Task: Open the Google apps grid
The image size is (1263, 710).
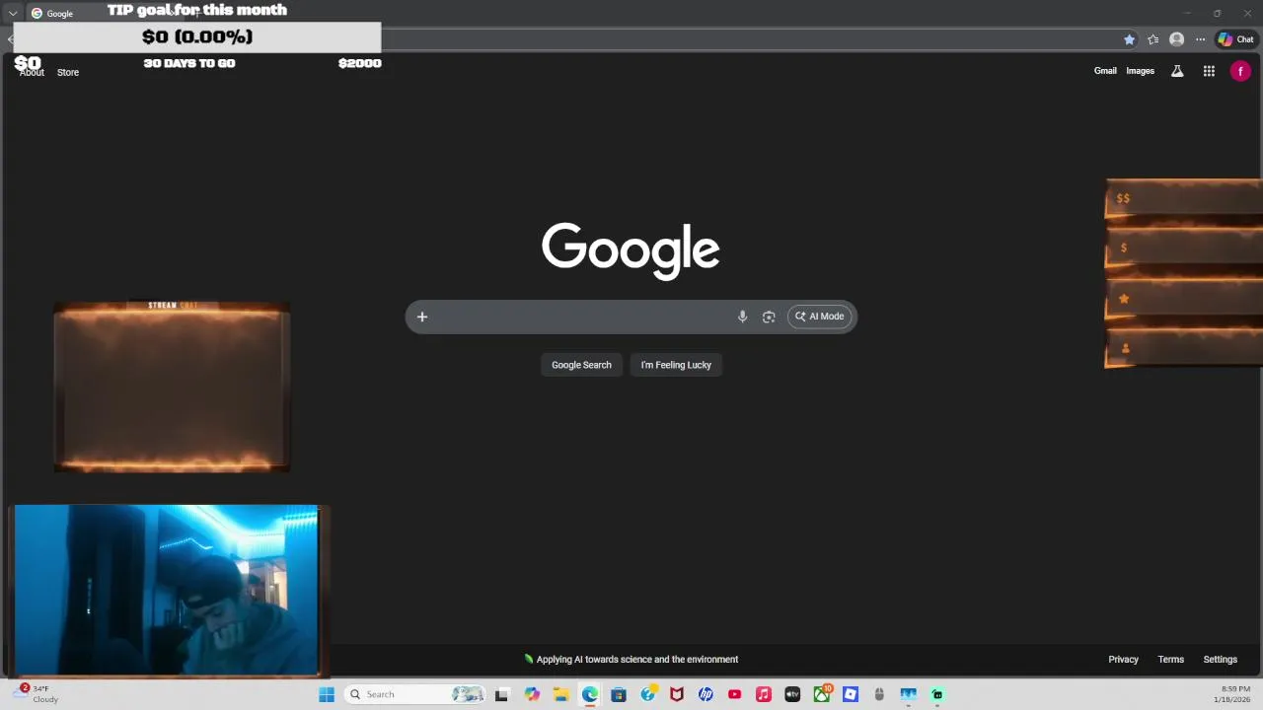Action: [x=1209, y=71]
